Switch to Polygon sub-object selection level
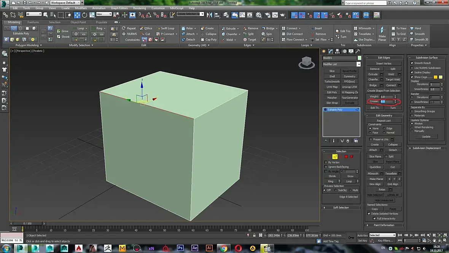Viewport: 449px width, 253px height. pyautogui.click(x=346, y=157)
